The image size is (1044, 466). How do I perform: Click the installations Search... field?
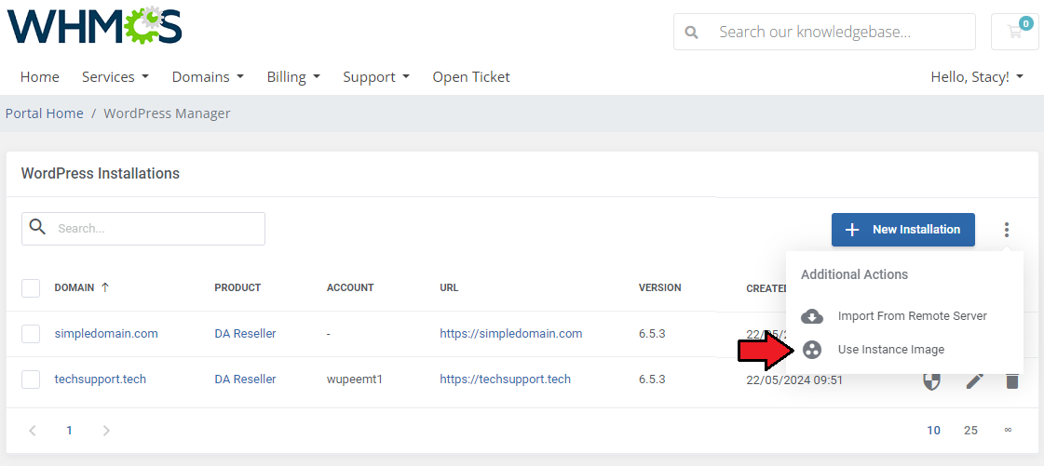pos(143,229)
